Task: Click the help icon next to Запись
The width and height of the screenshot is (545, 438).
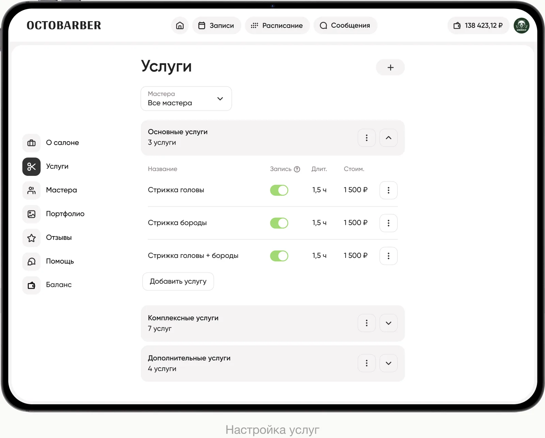Action: point(297,169)
